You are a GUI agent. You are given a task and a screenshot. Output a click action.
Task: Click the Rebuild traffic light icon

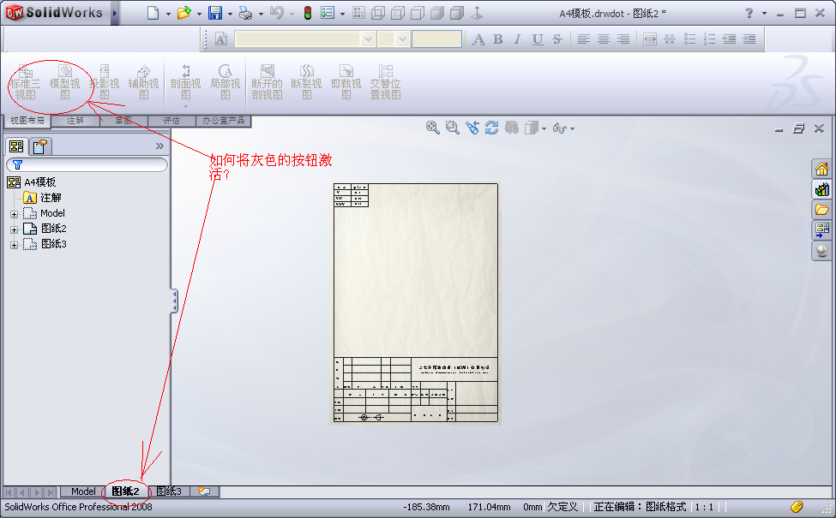click(x=308, y=13)
